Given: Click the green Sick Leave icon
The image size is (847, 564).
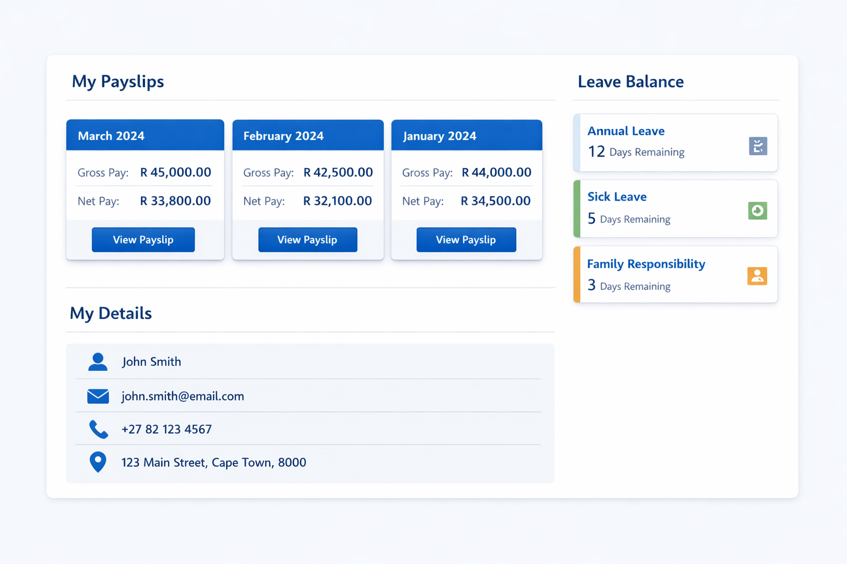Looking at the screenshot, I should point(757,210).
